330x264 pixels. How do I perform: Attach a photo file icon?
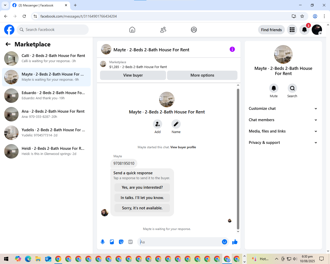coord(112,242)
